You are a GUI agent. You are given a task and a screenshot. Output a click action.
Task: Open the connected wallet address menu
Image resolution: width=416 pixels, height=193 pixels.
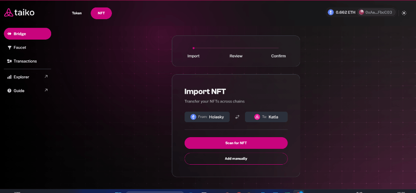coord(376,13)
